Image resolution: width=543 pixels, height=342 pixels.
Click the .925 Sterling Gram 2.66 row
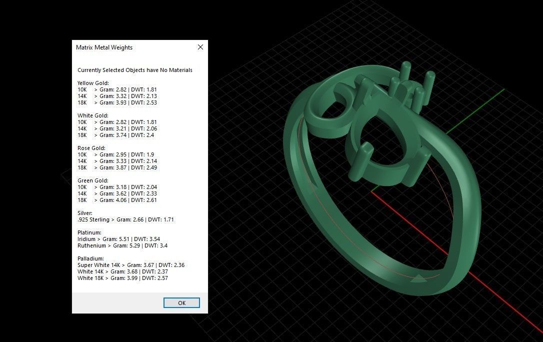(x=125, y=220)
